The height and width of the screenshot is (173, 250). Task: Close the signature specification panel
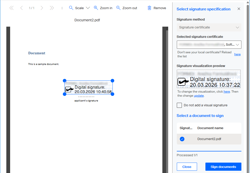click(x=239, y=9)
